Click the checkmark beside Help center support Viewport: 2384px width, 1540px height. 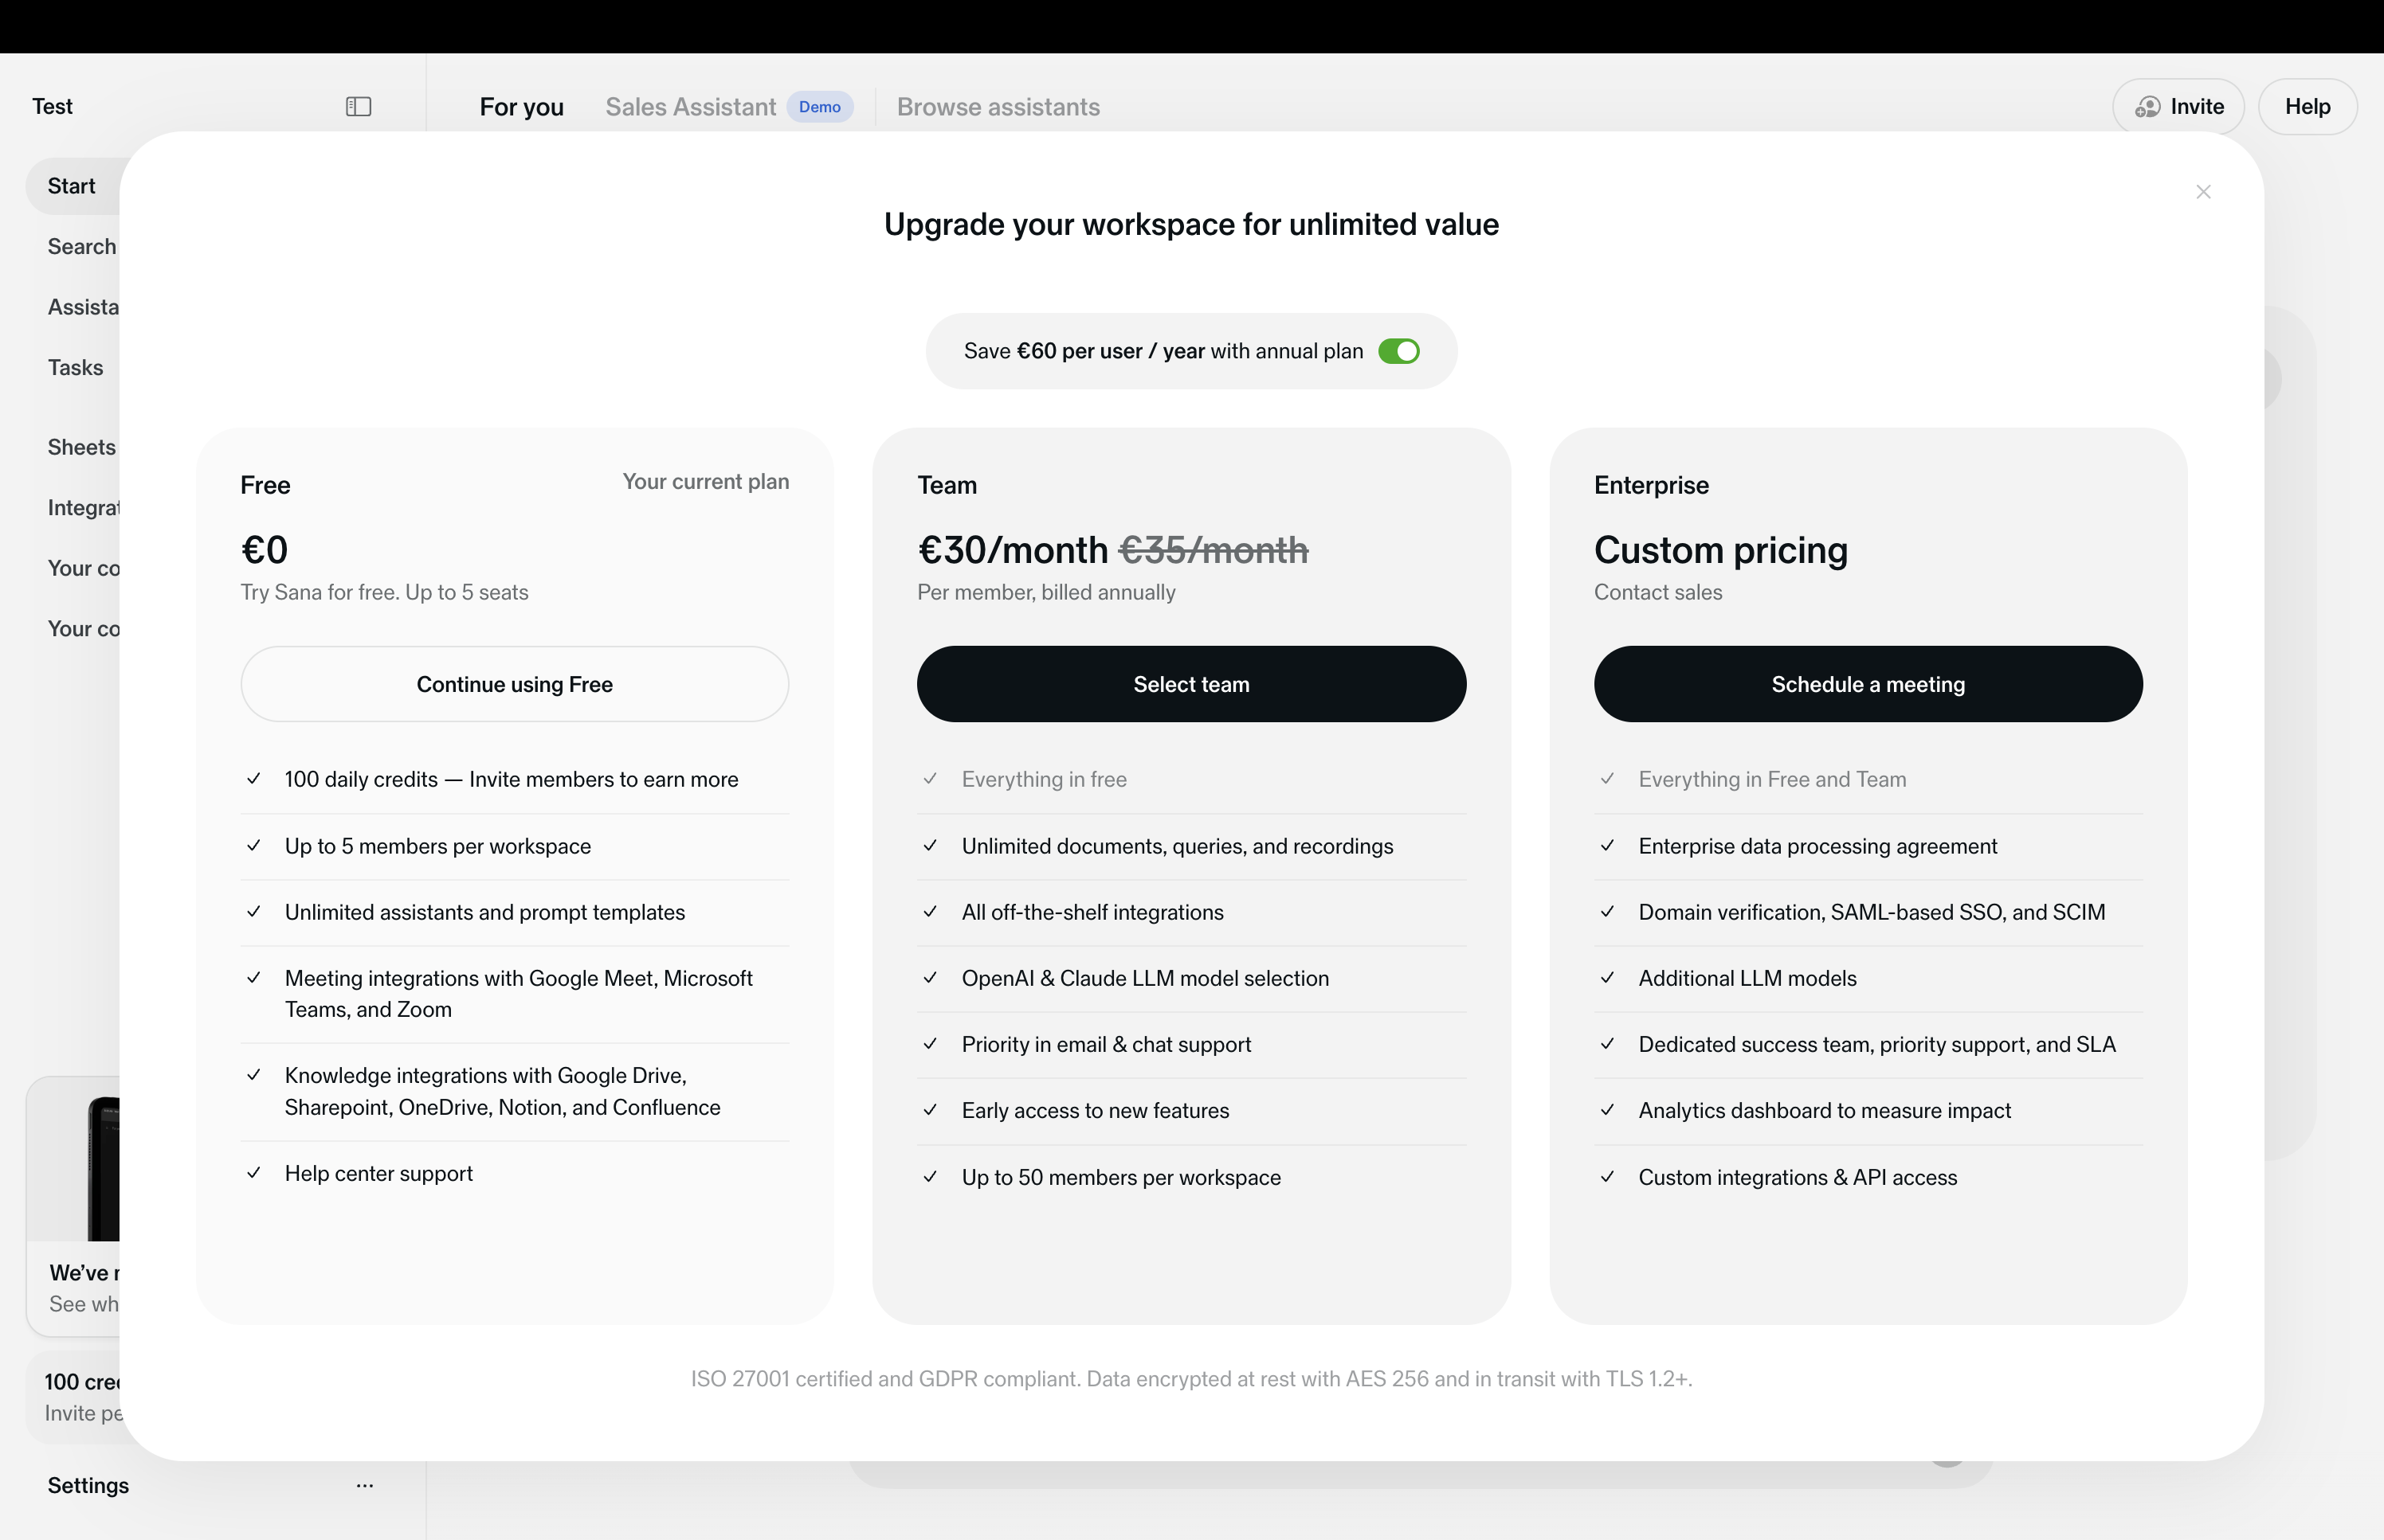point(254,1172)
